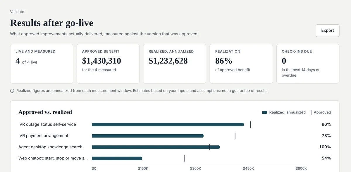Screen dimensions: 351x172
Task: Click approved marker on IVR outage status row
Action: [251, 125]
